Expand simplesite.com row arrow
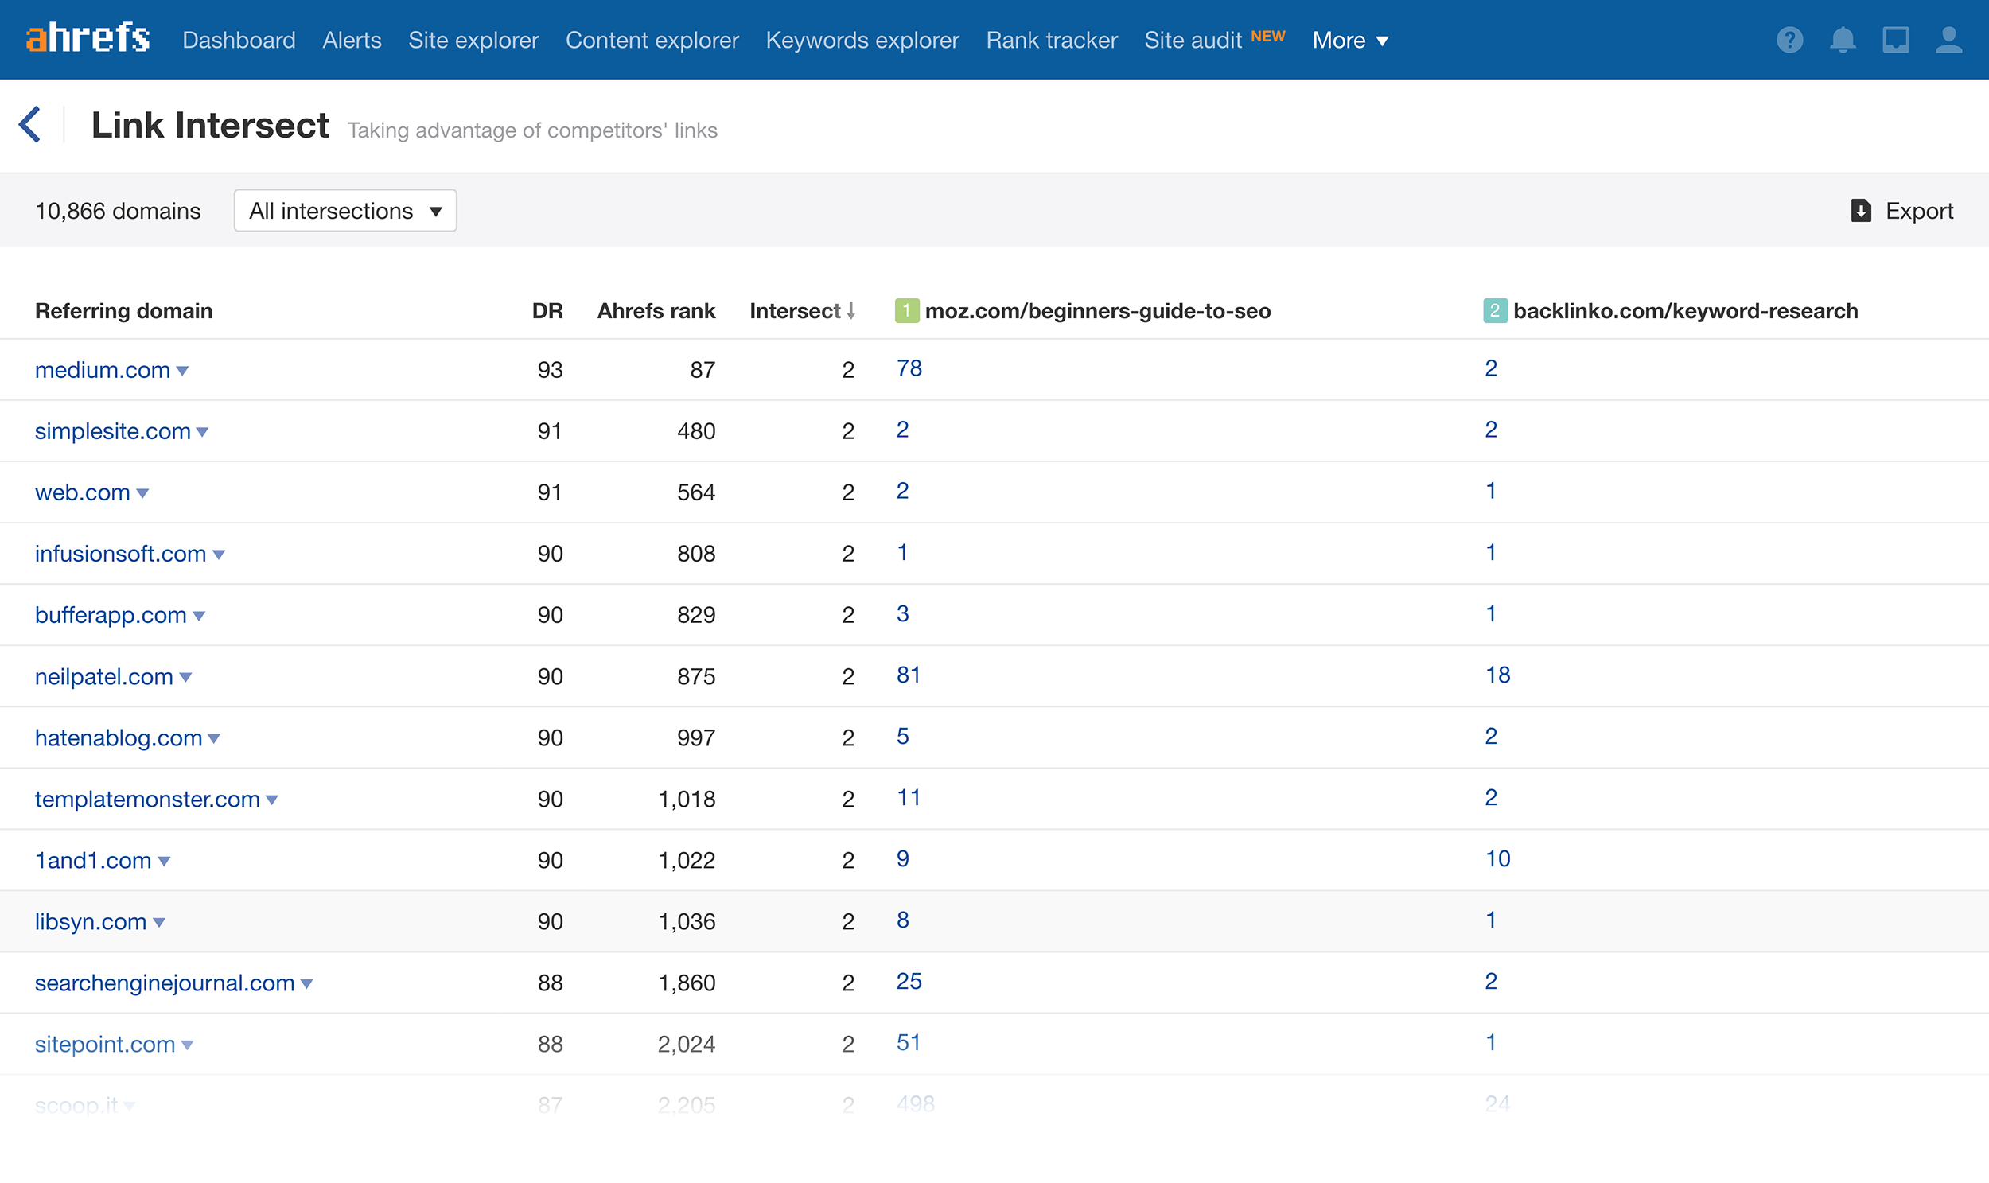 pos(203,432)
